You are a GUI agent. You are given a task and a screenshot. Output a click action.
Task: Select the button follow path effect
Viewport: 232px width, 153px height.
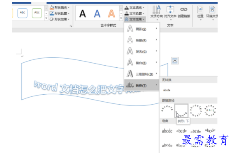click(210, 111)
